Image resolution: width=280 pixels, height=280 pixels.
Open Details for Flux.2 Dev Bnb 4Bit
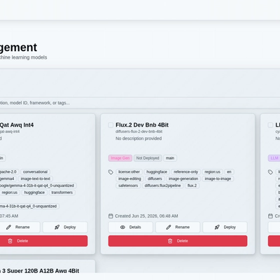[130, 227]
